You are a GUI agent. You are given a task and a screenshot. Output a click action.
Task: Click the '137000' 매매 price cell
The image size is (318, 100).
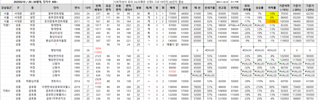click(172, 60)
